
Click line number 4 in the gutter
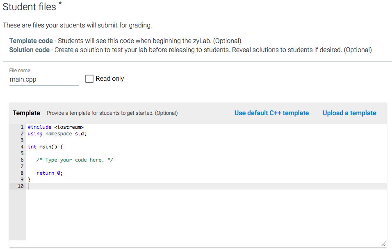22,147
